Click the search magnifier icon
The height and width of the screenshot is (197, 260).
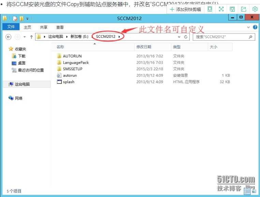pyautogui.click(x=250, y=37)
